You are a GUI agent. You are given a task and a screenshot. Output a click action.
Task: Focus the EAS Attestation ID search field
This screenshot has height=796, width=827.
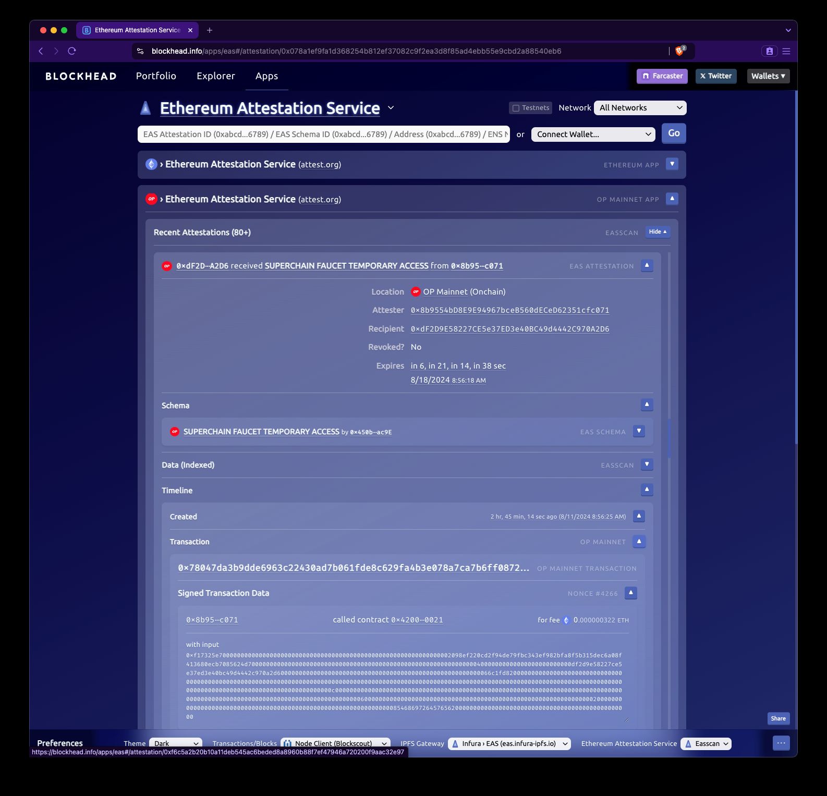point(323,134)
